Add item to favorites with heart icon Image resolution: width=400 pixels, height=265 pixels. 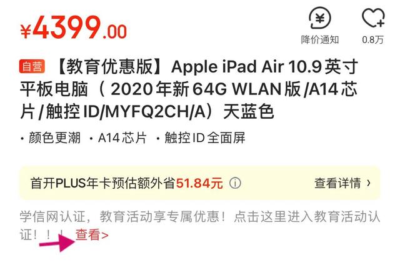pos(373,17)
